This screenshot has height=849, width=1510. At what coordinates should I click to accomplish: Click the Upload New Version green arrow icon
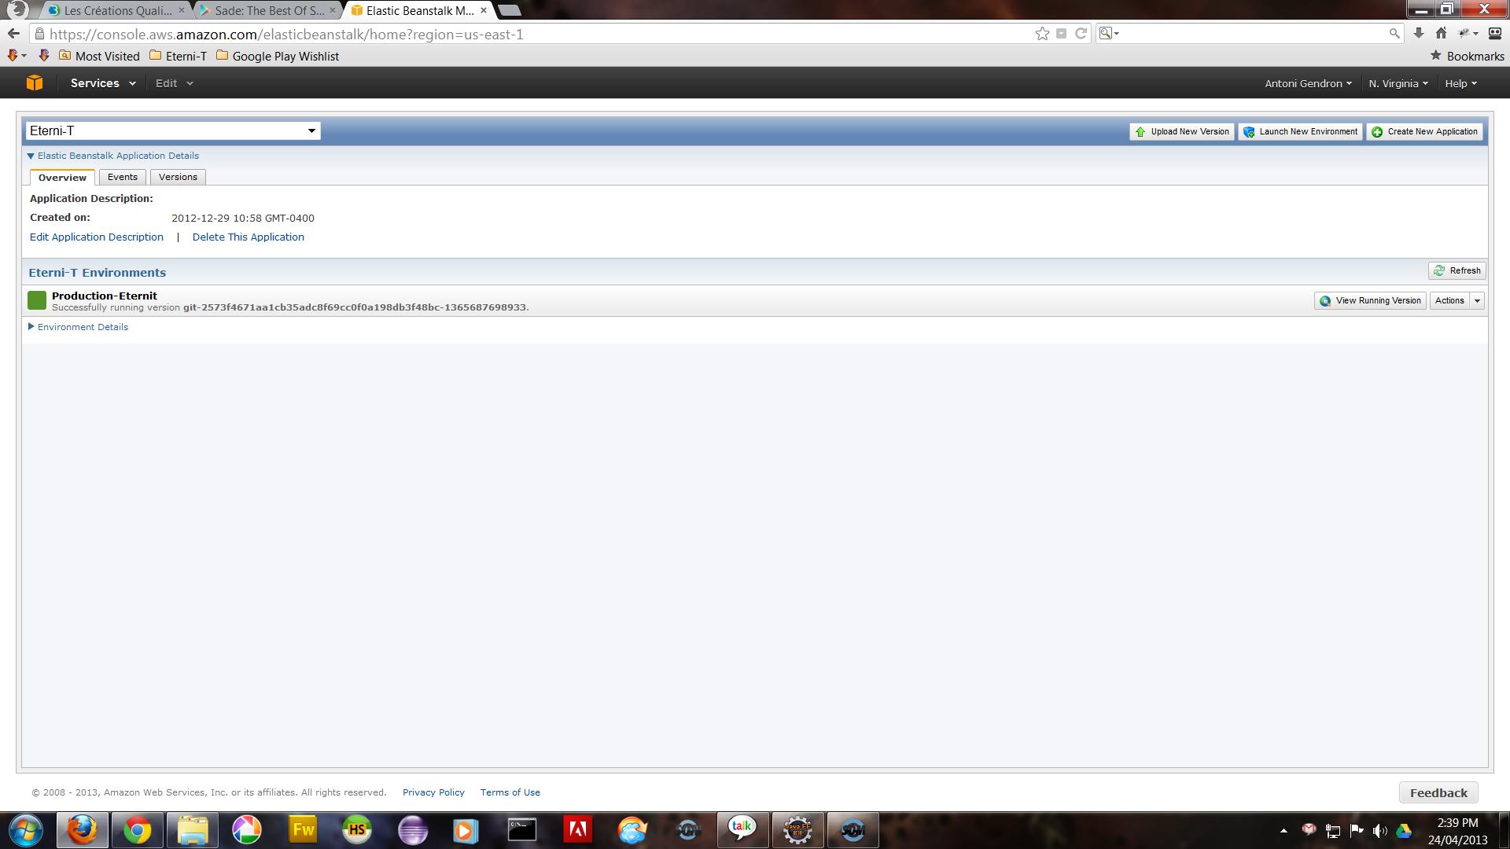[x=1141, y=131]
